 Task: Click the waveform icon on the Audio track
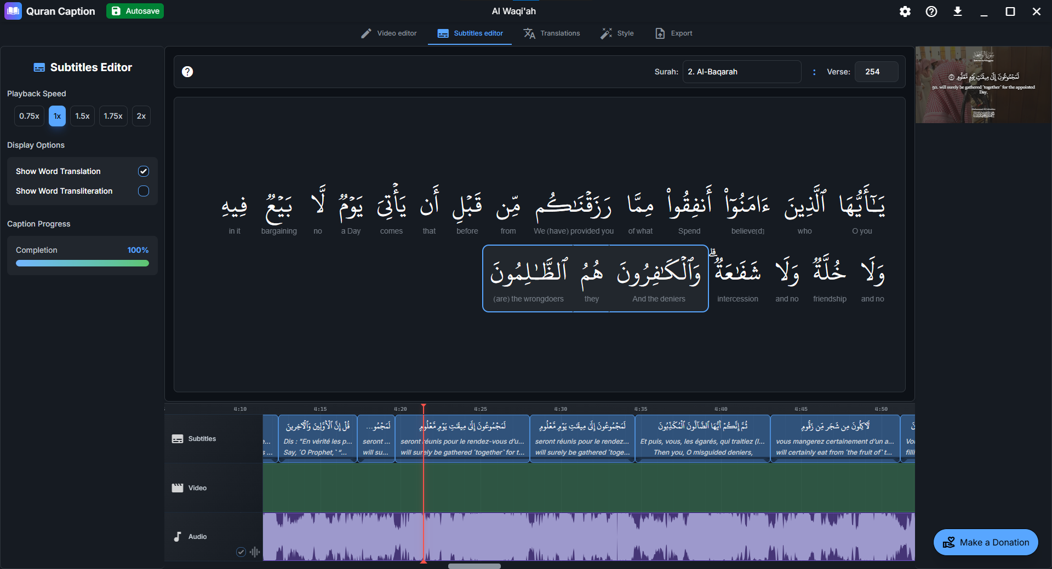[254, 552]
